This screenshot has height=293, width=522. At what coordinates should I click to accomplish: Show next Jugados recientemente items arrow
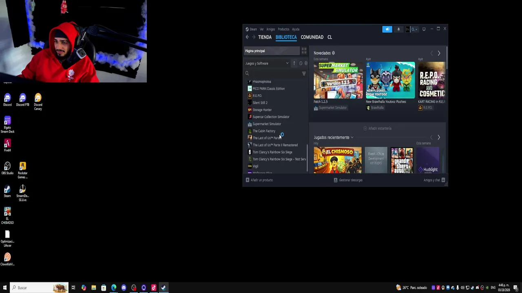pyautogui.click(x=439, y=138)
